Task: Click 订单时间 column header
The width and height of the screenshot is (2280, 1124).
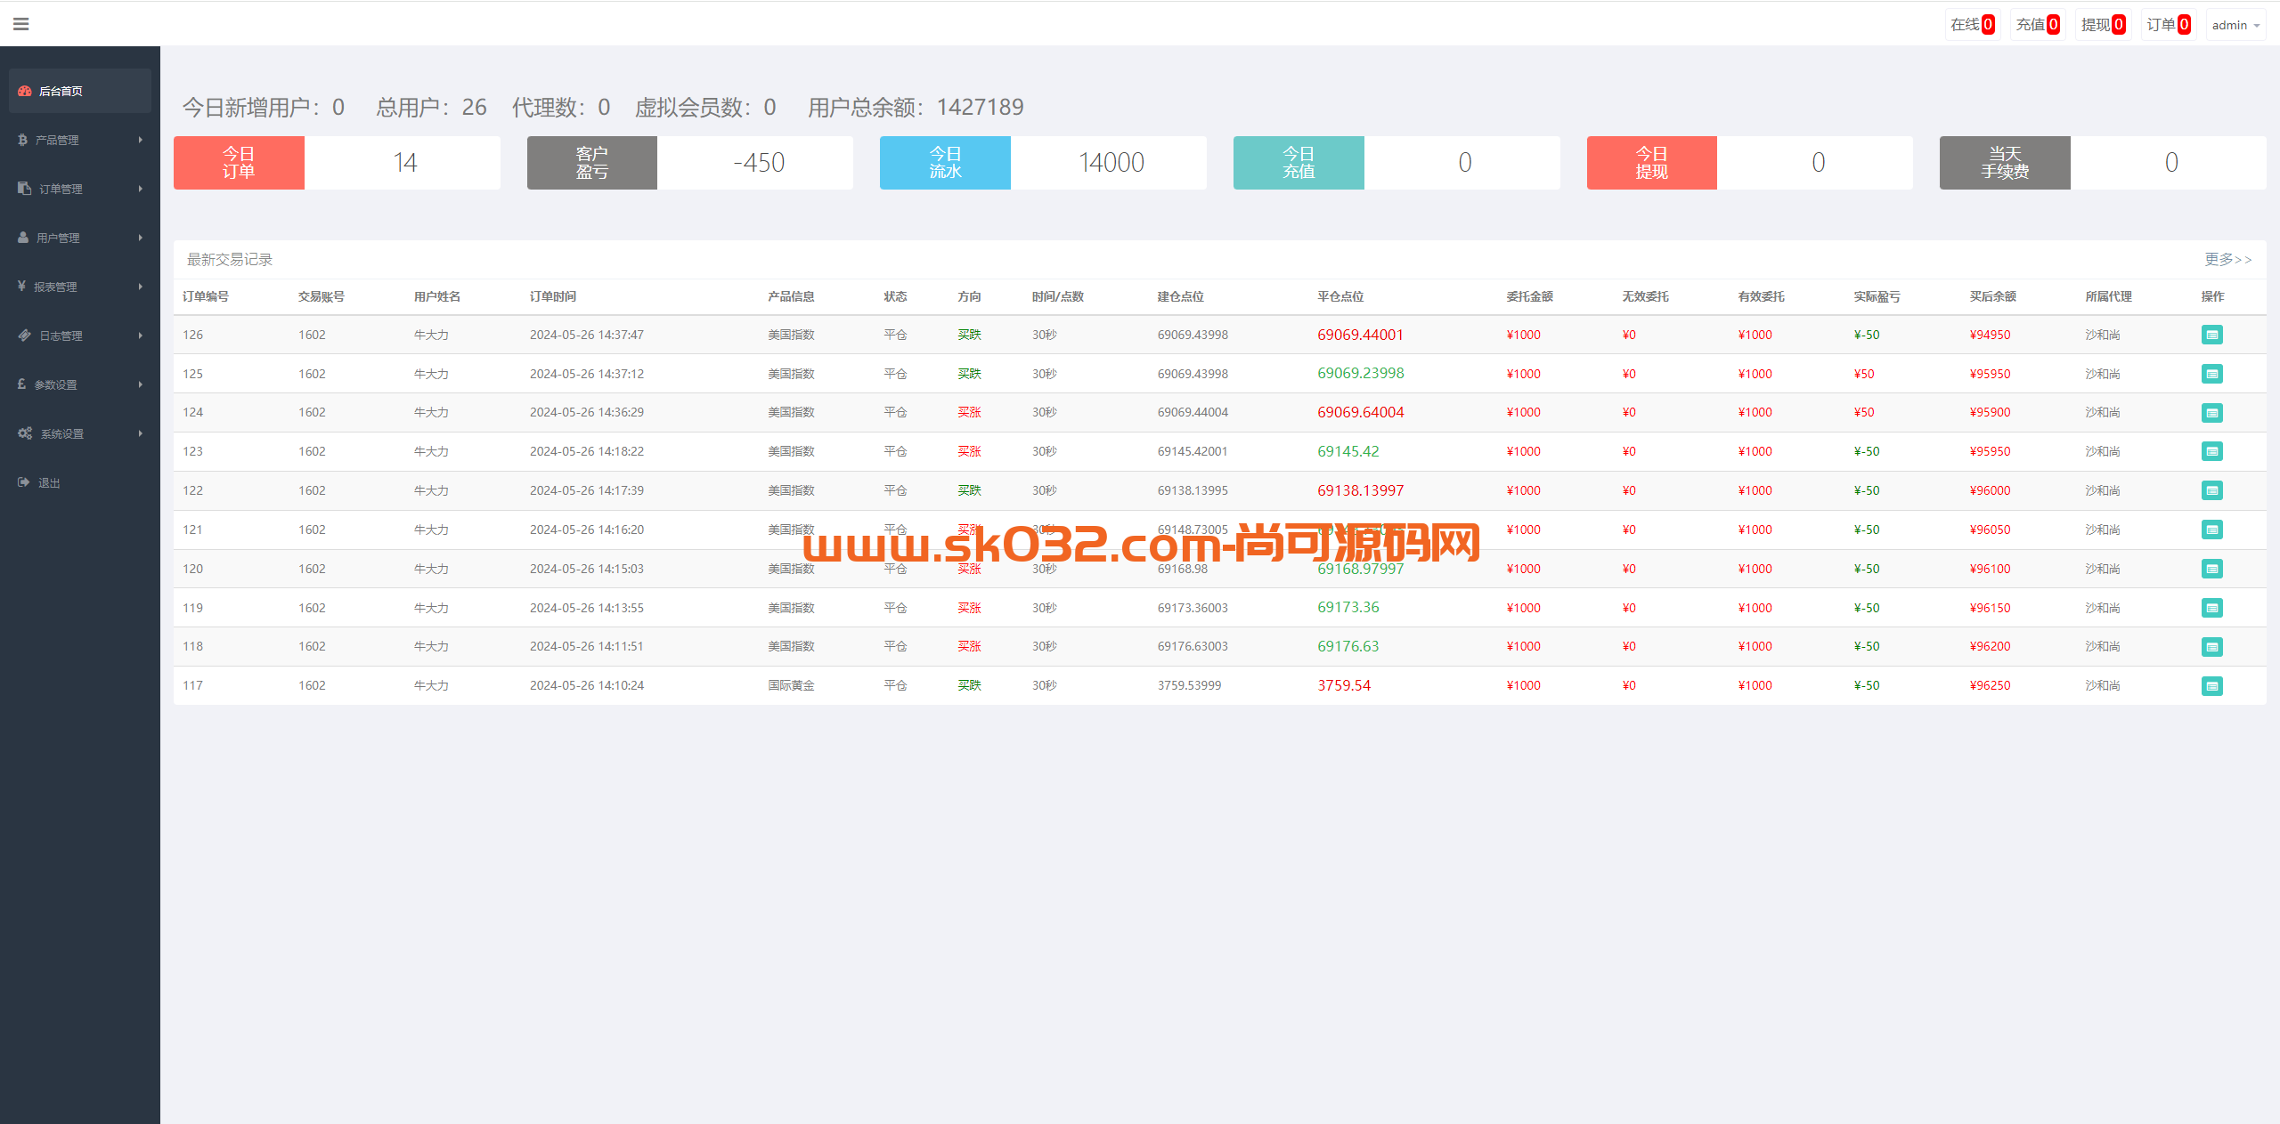Action: point(553,296)
